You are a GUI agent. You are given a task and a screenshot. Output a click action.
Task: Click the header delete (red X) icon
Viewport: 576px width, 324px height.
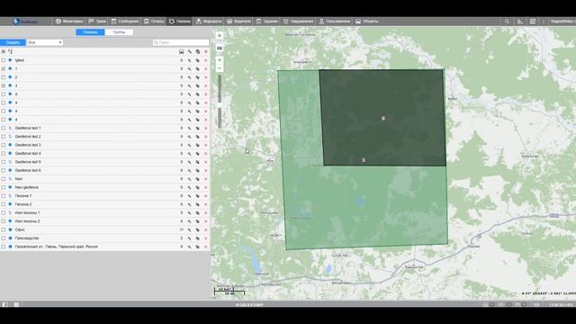pos(206,52)
